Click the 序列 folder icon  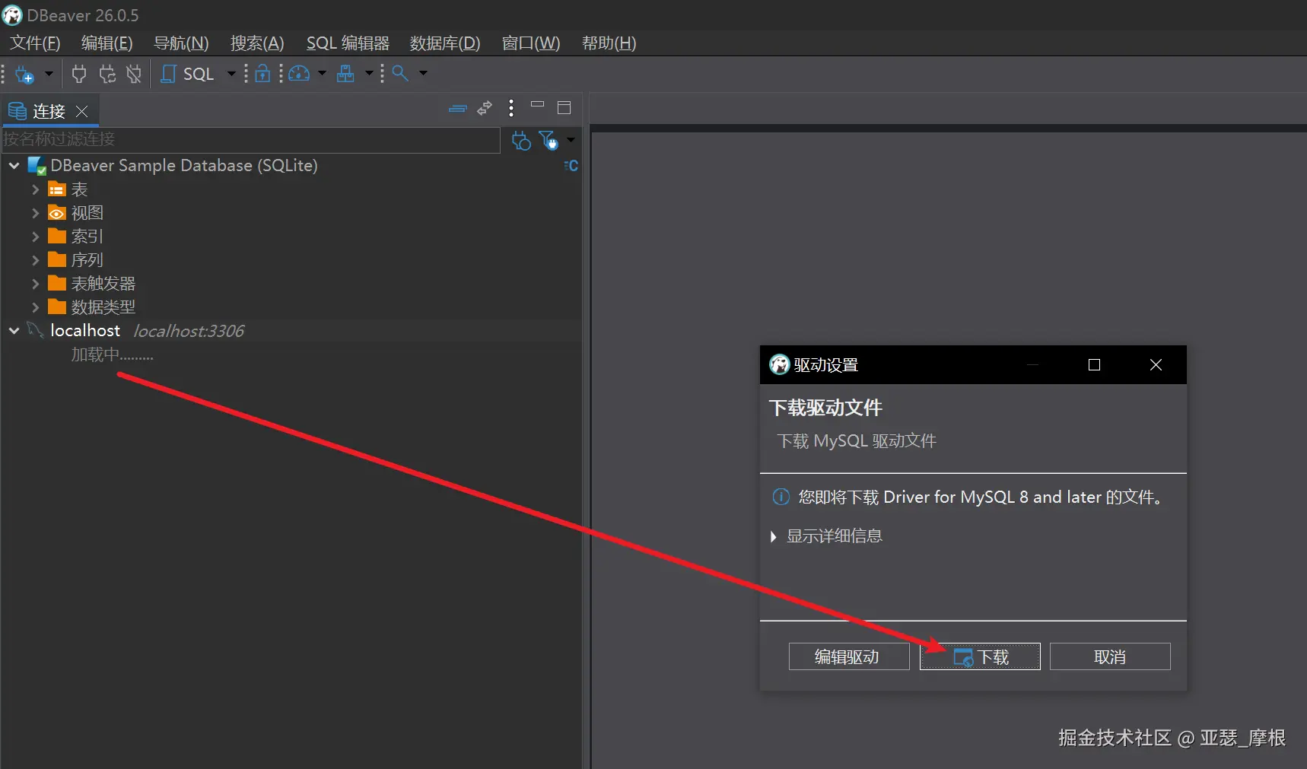(57, 260)
